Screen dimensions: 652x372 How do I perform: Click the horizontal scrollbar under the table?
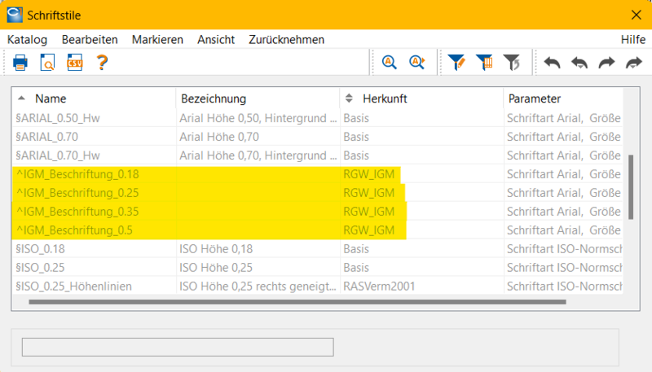(x=297, y=302)
